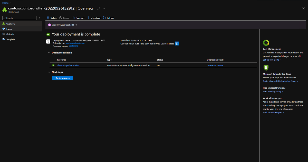This screenshot has height=162, width=308.
Task: Click inside the sidebar Search field
Action: pos(19,18)
